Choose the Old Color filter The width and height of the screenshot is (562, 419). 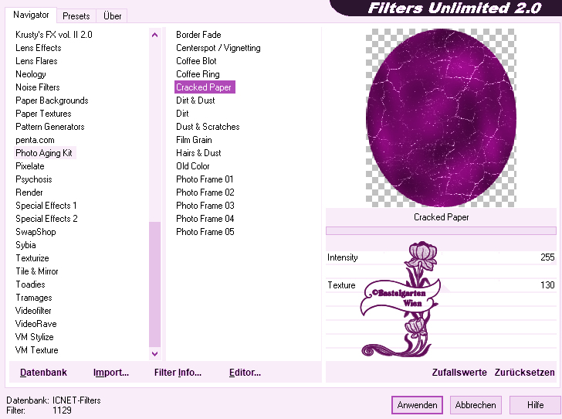(x=192, y=166)
